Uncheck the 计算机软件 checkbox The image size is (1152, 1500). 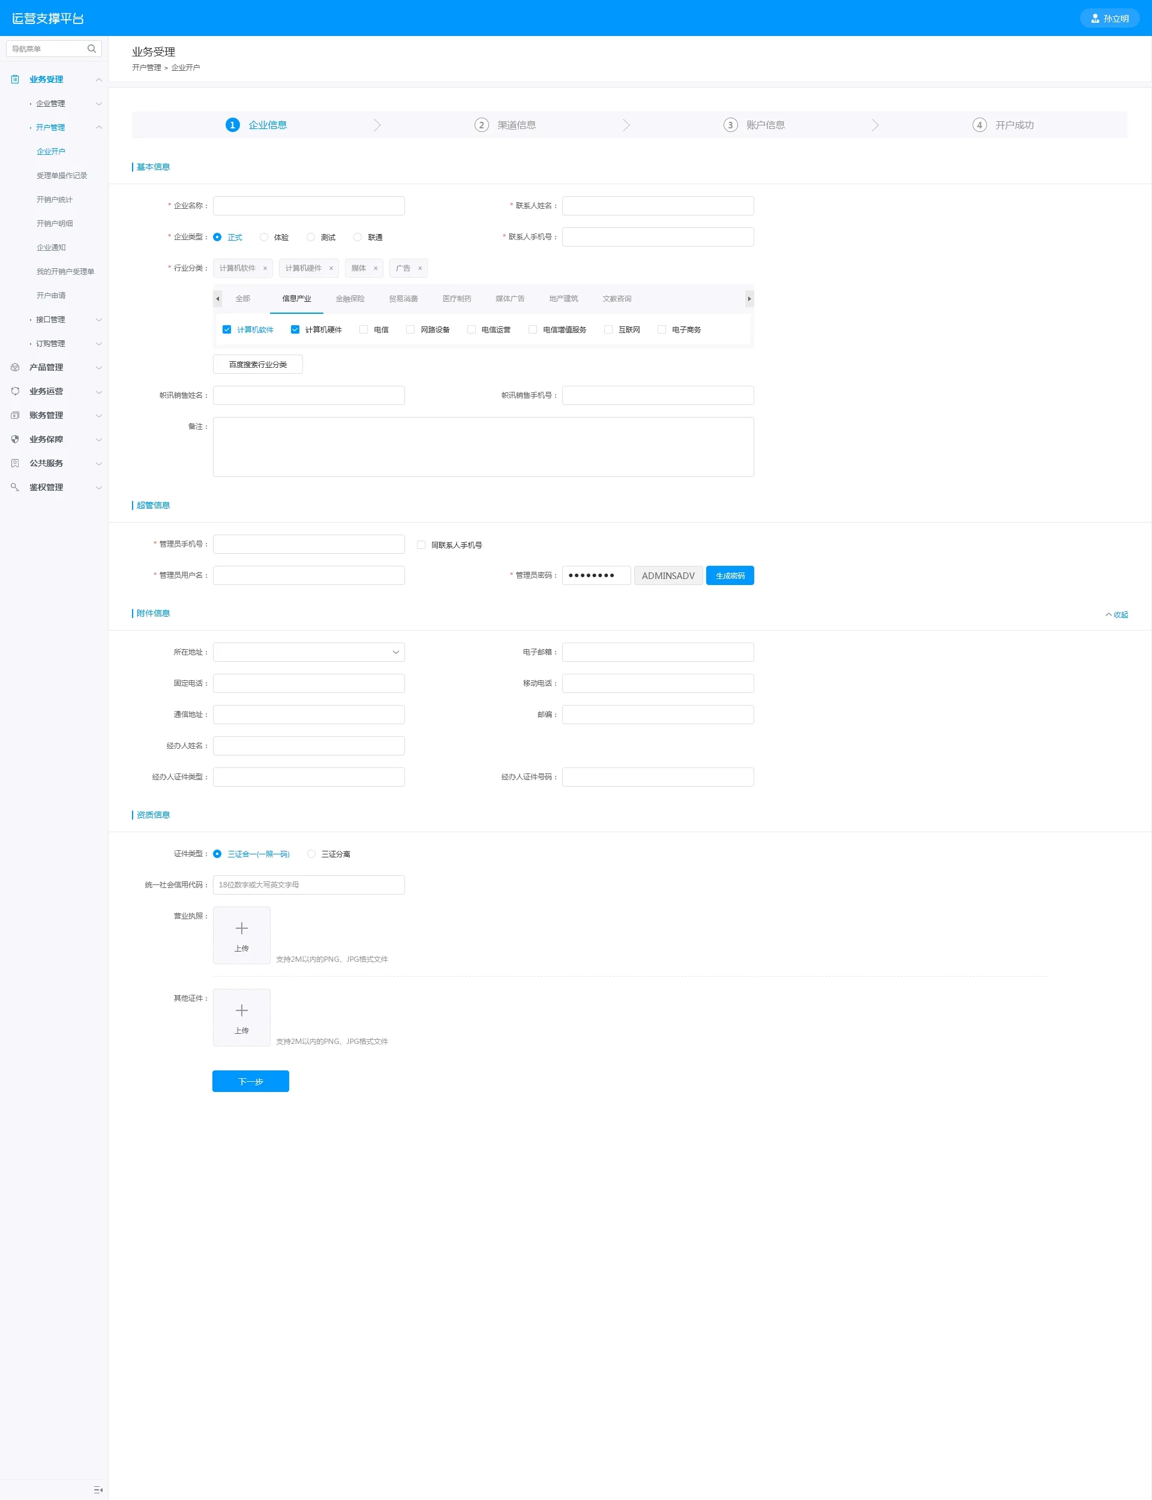[227, 330]
